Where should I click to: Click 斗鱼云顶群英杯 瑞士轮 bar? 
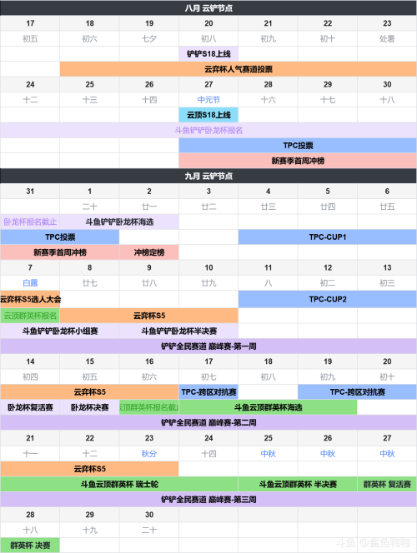click(119, 484)
